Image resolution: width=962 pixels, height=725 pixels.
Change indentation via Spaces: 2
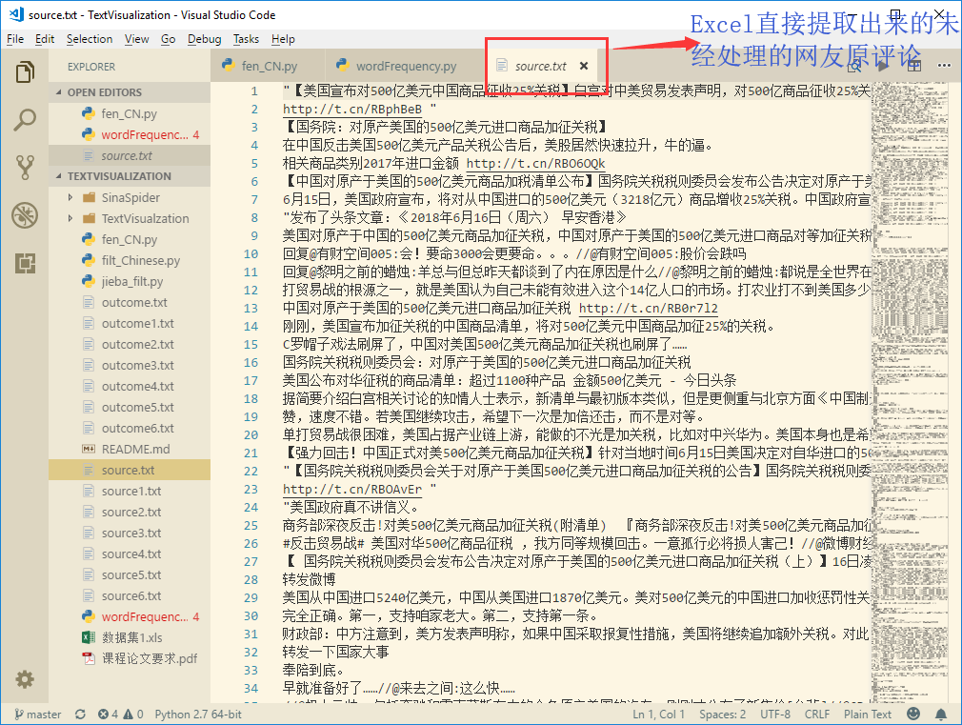723,714
